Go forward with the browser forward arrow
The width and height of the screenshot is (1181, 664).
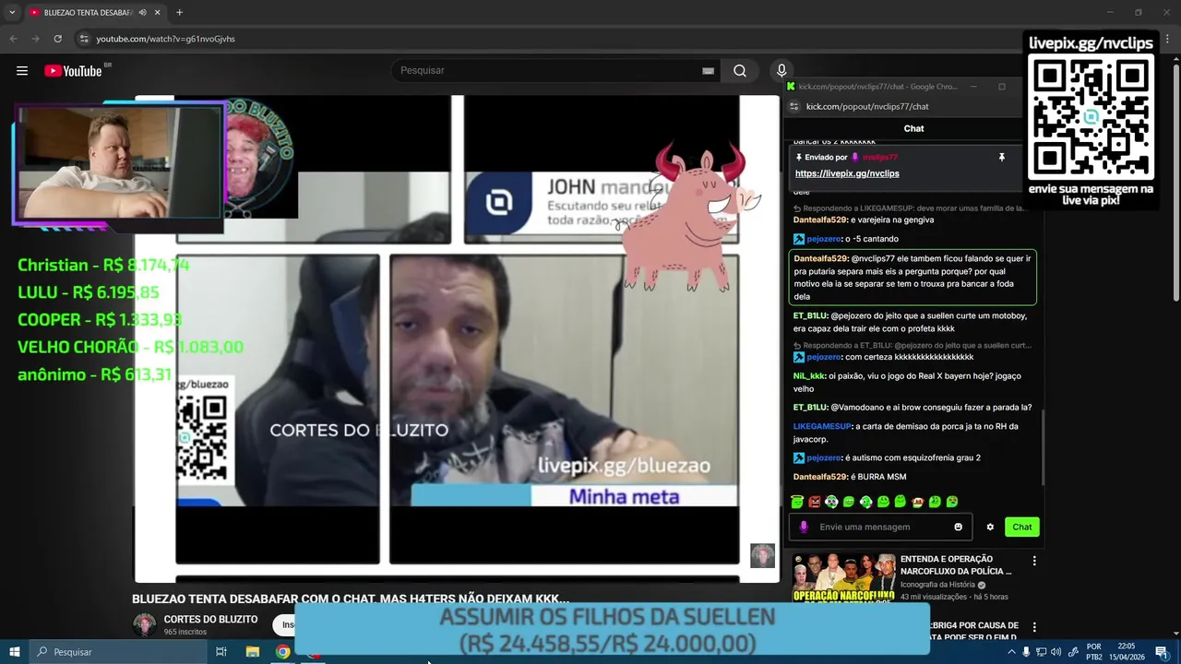pos(35,39)
